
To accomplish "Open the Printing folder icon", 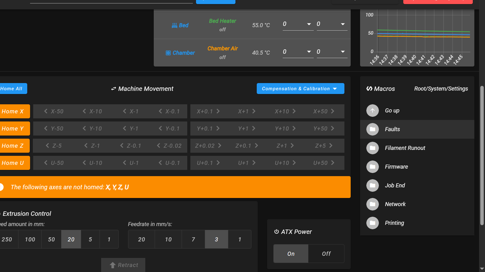I will (373, 223).
